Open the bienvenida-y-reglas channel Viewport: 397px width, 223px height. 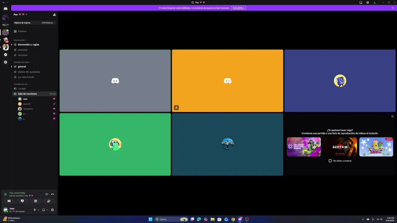(x=34, y=45)
